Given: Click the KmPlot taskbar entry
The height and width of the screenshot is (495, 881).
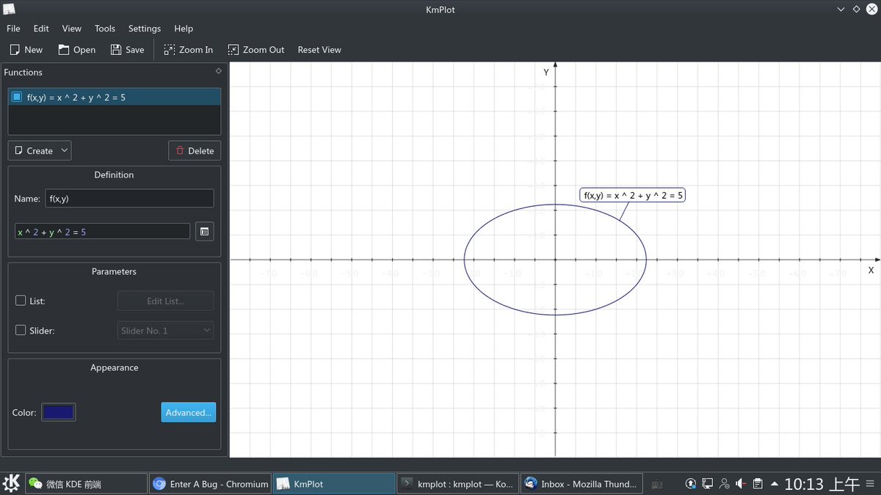Looking at the screenshot, I should pos(334,484).
